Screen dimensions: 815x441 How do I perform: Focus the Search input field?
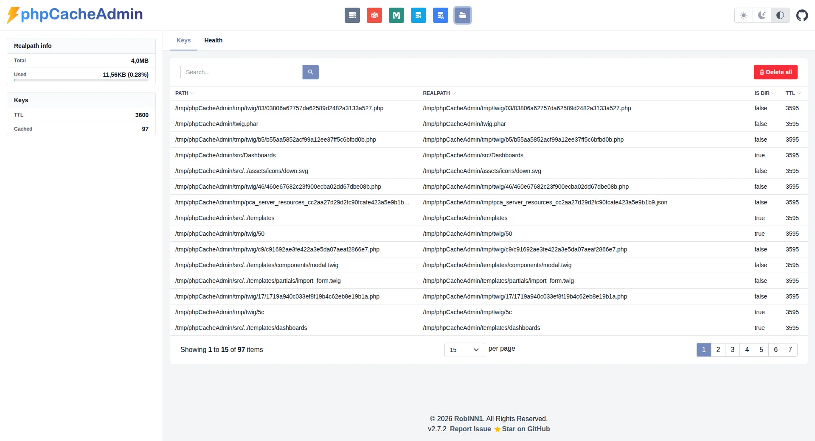pyautogui.click(x=242, y=72)
